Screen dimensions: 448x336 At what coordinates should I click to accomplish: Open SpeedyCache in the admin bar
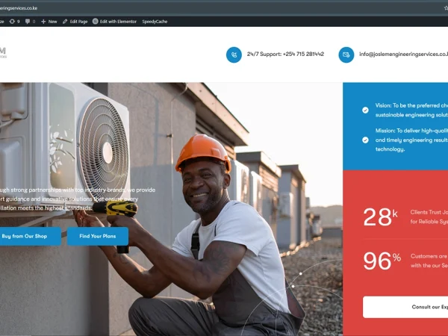click(x=155, y=22)
